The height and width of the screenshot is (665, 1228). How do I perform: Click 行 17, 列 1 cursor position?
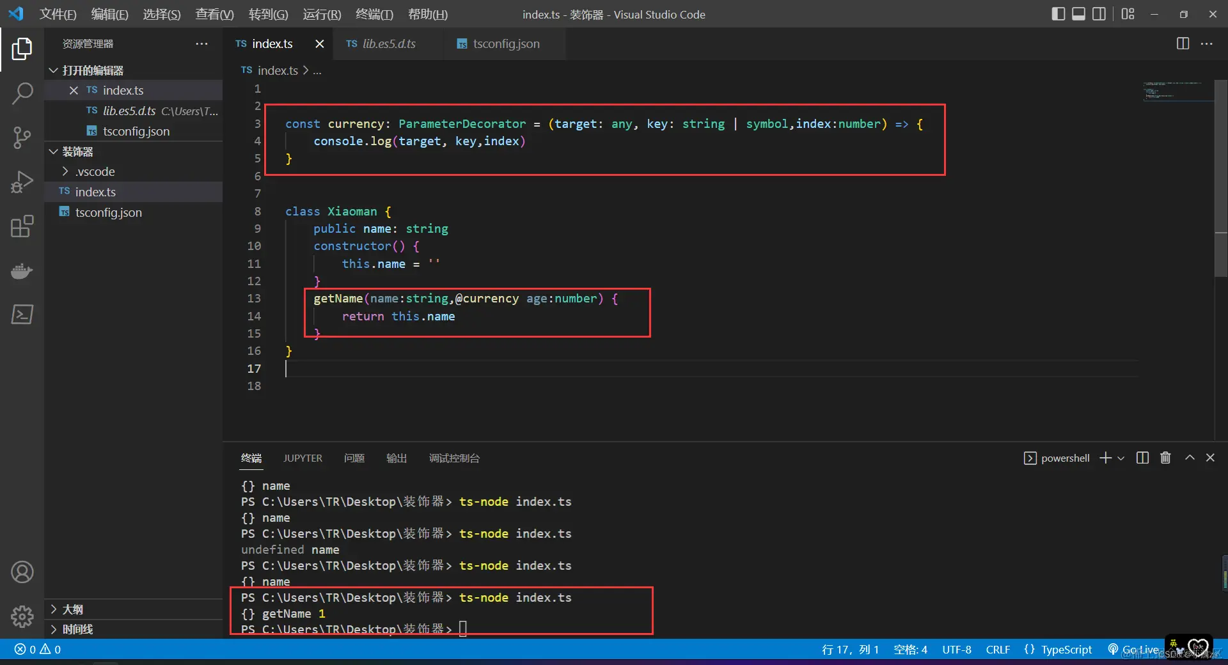click(x=850, y=649)
